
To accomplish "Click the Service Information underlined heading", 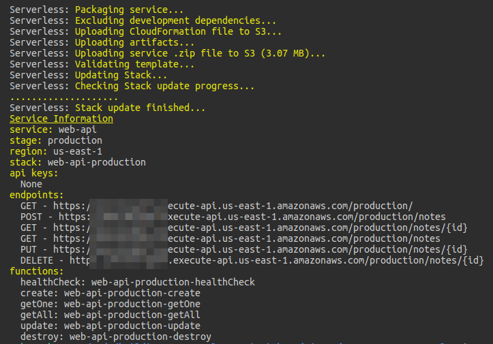I will [61, 119].
